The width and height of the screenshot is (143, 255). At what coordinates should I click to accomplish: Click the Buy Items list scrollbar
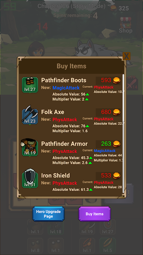point(123,133)
